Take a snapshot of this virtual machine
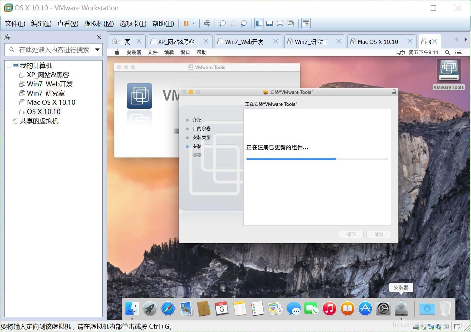This screenshot has height=332, width=471. click(x=222, y=23)
